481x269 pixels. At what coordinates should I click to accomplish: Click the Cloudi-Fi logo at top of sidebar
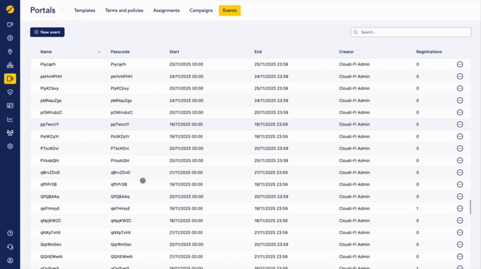10,10
